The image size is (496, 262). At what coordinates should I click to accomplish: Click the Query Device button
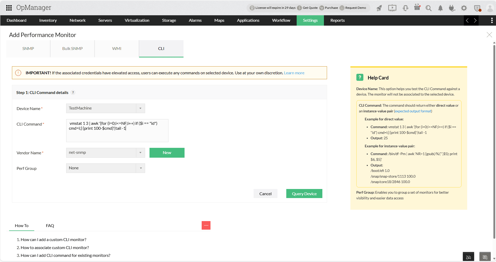[304, 193]
